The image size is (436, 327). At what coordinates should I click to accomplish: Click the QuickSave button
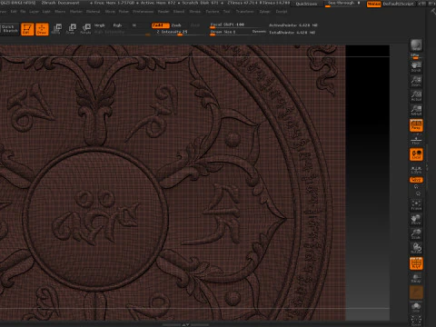pos(306,4)
